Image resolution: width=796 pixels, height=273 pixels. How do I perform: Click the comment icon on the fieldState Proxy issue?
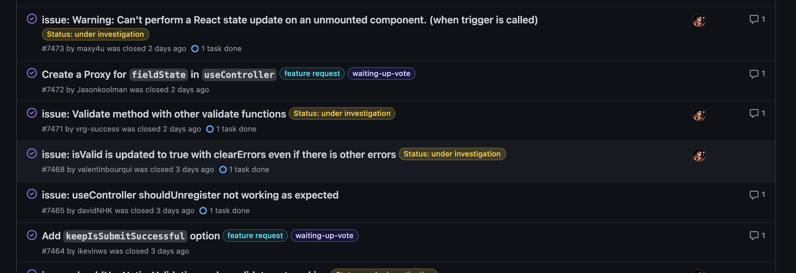click(754, 74)
